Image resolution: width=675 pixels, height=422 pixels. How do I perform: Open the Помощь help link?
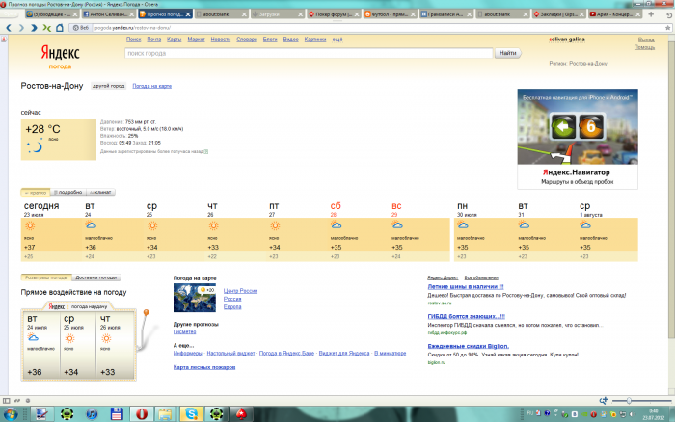644,47
